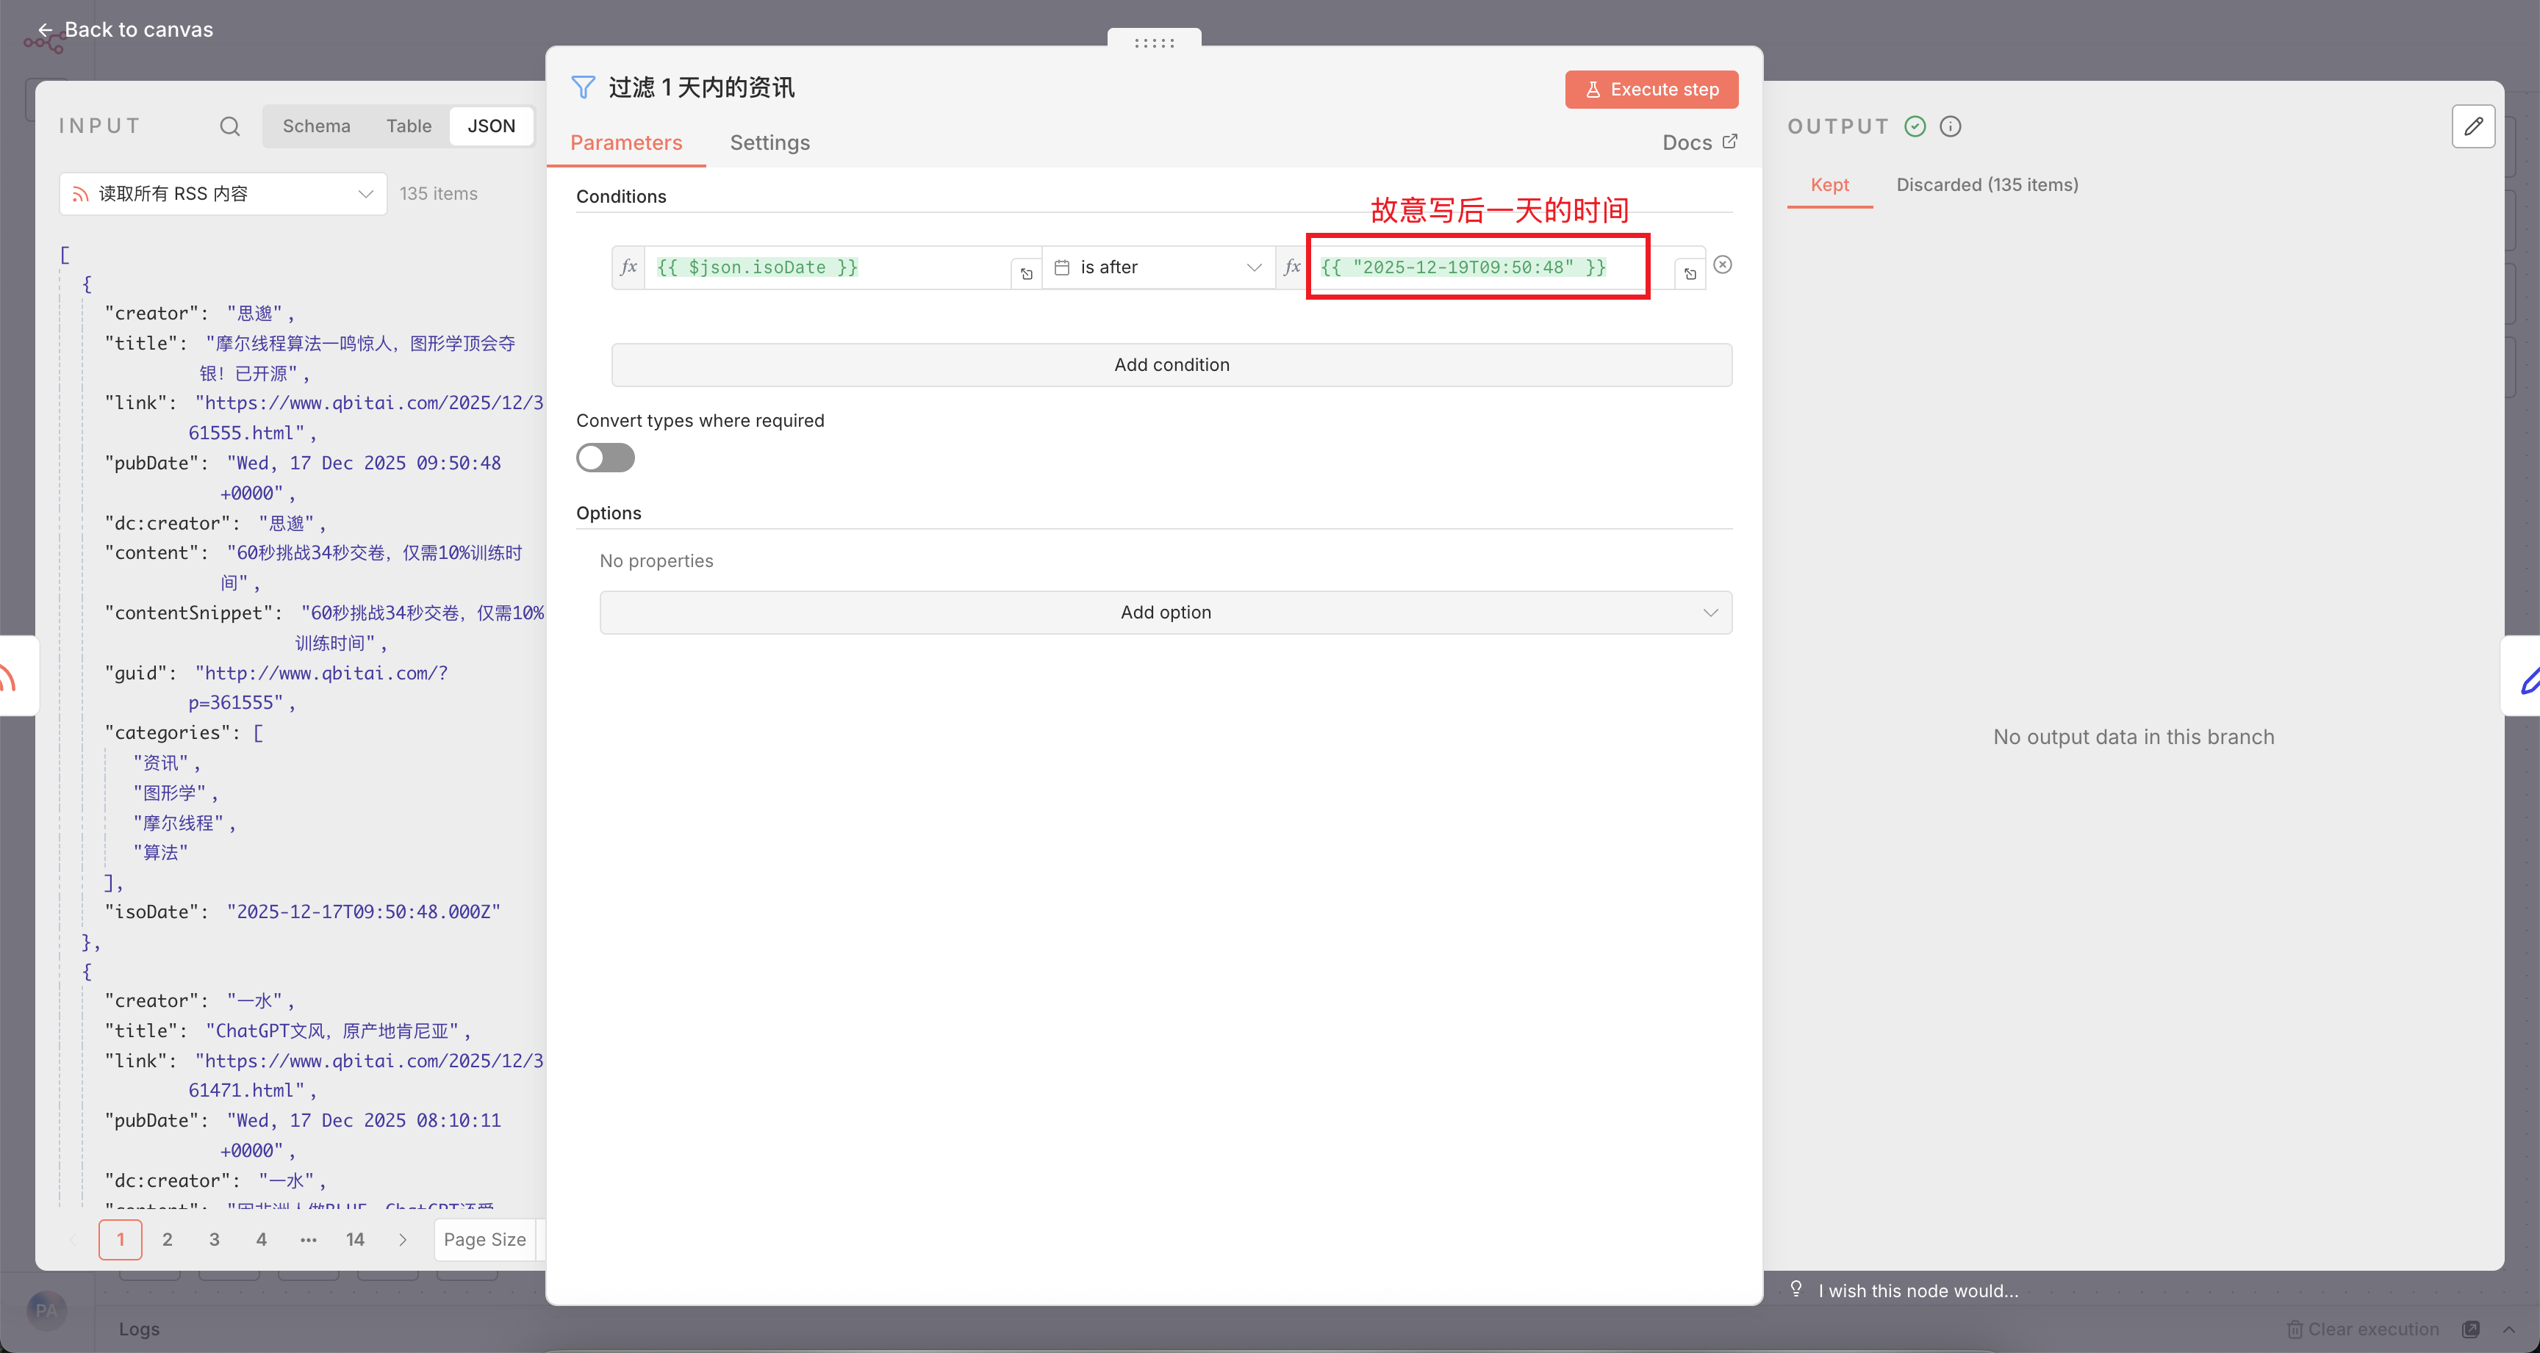2540x1353 pixels.
Task: Click the Execute step button
Action: [x=1651, y=90]
